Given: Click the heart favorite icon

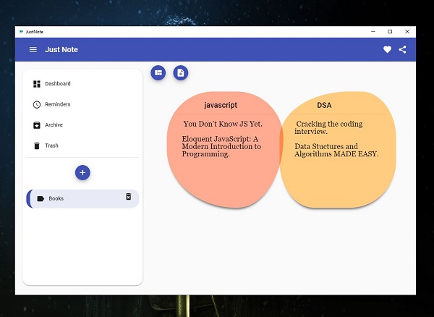Looking at the screenshot, I should point(387,49).
